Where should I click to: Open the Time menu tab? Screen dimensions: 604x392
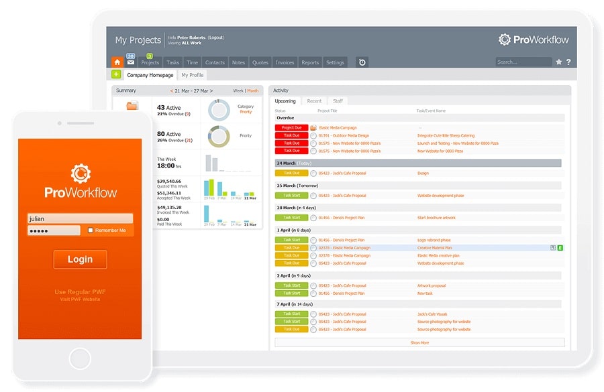point(192,62)
